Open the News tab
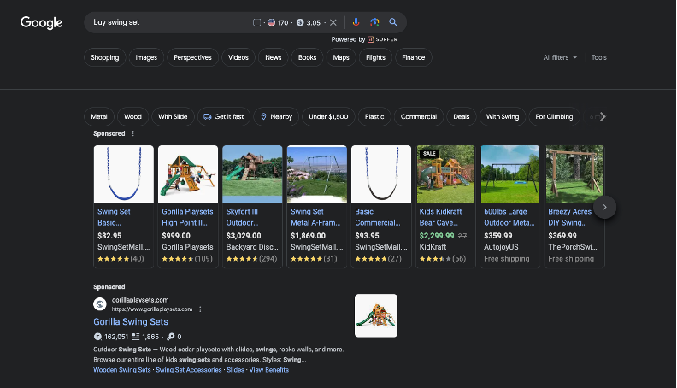The image size is (677, 388). (x=274, y=57)
